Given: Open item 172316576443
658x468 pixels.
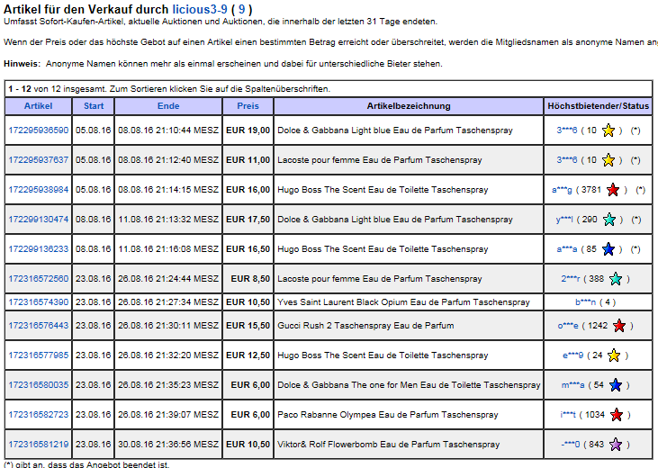Looking at the screenshot, I should 38,326.
